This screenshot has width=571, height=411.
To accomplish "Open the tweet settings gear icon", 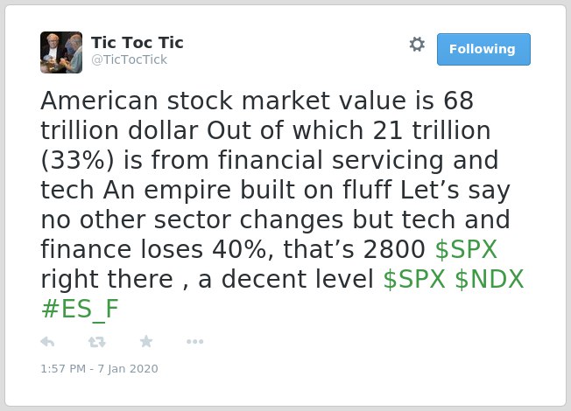I will click(417, 45).
